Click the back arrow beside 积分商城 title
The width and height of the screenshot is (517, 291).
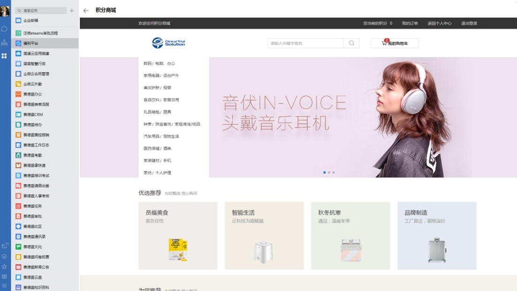(86, 10)
